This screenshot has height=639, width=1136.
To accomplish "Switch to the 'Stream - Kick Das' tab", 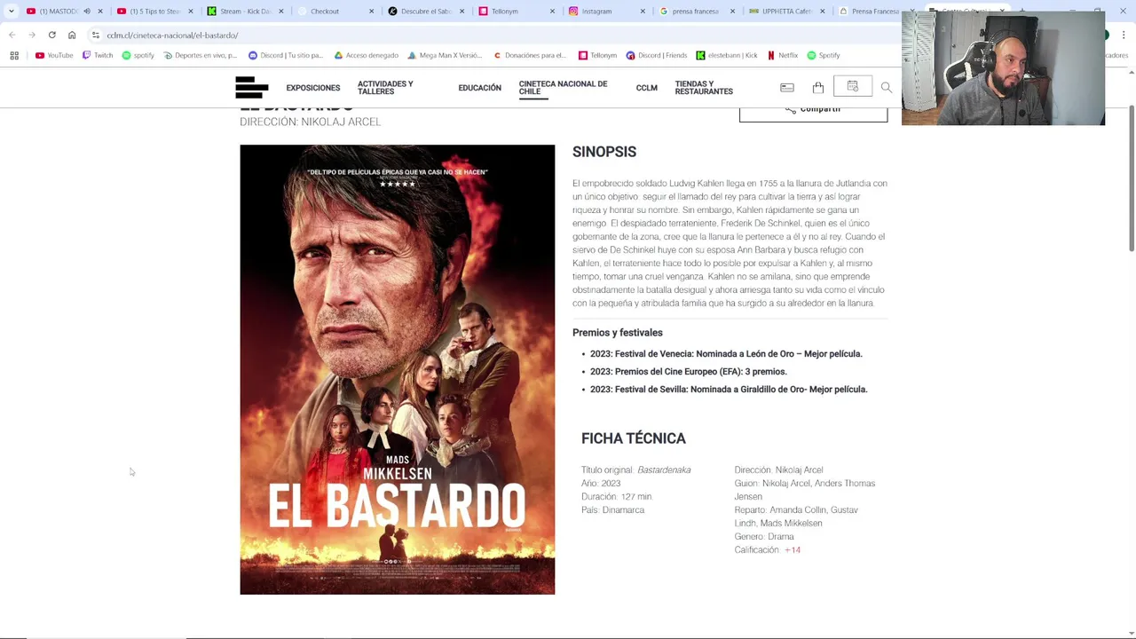I will pos(245,11).
